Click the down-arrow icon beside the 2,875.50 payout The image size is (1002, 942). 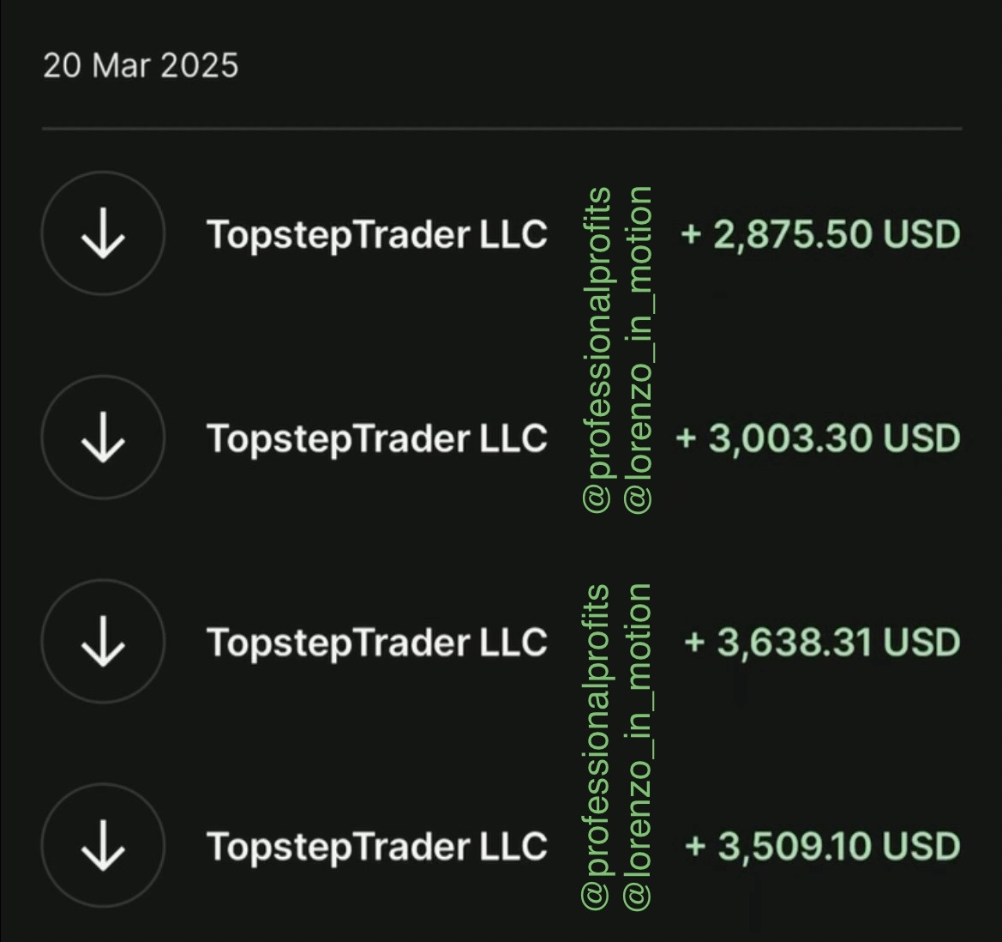[103, 234]
